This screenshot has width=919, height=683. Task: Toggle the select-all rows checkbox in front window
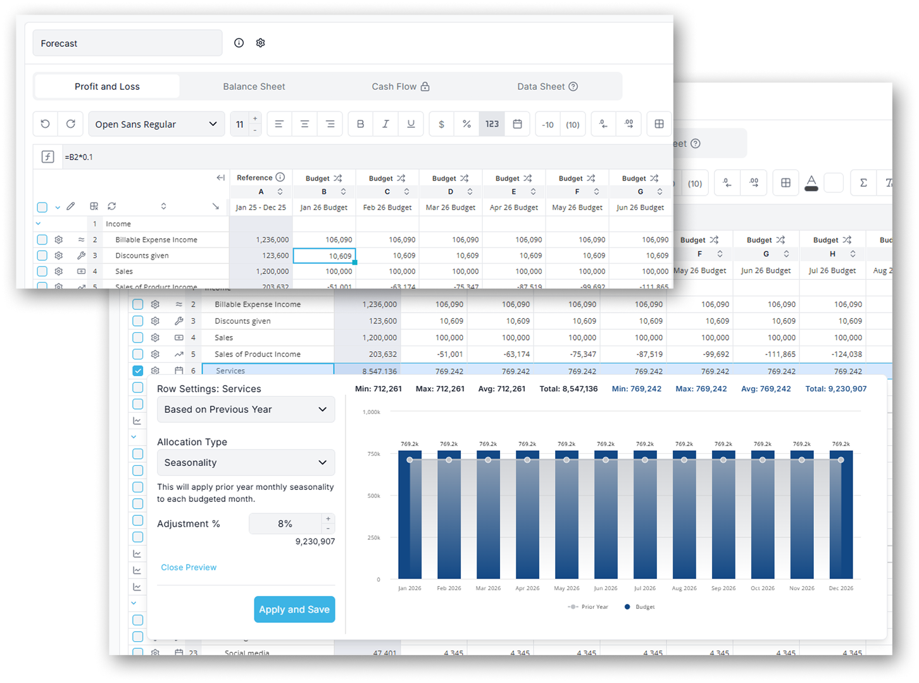[42, 207]
